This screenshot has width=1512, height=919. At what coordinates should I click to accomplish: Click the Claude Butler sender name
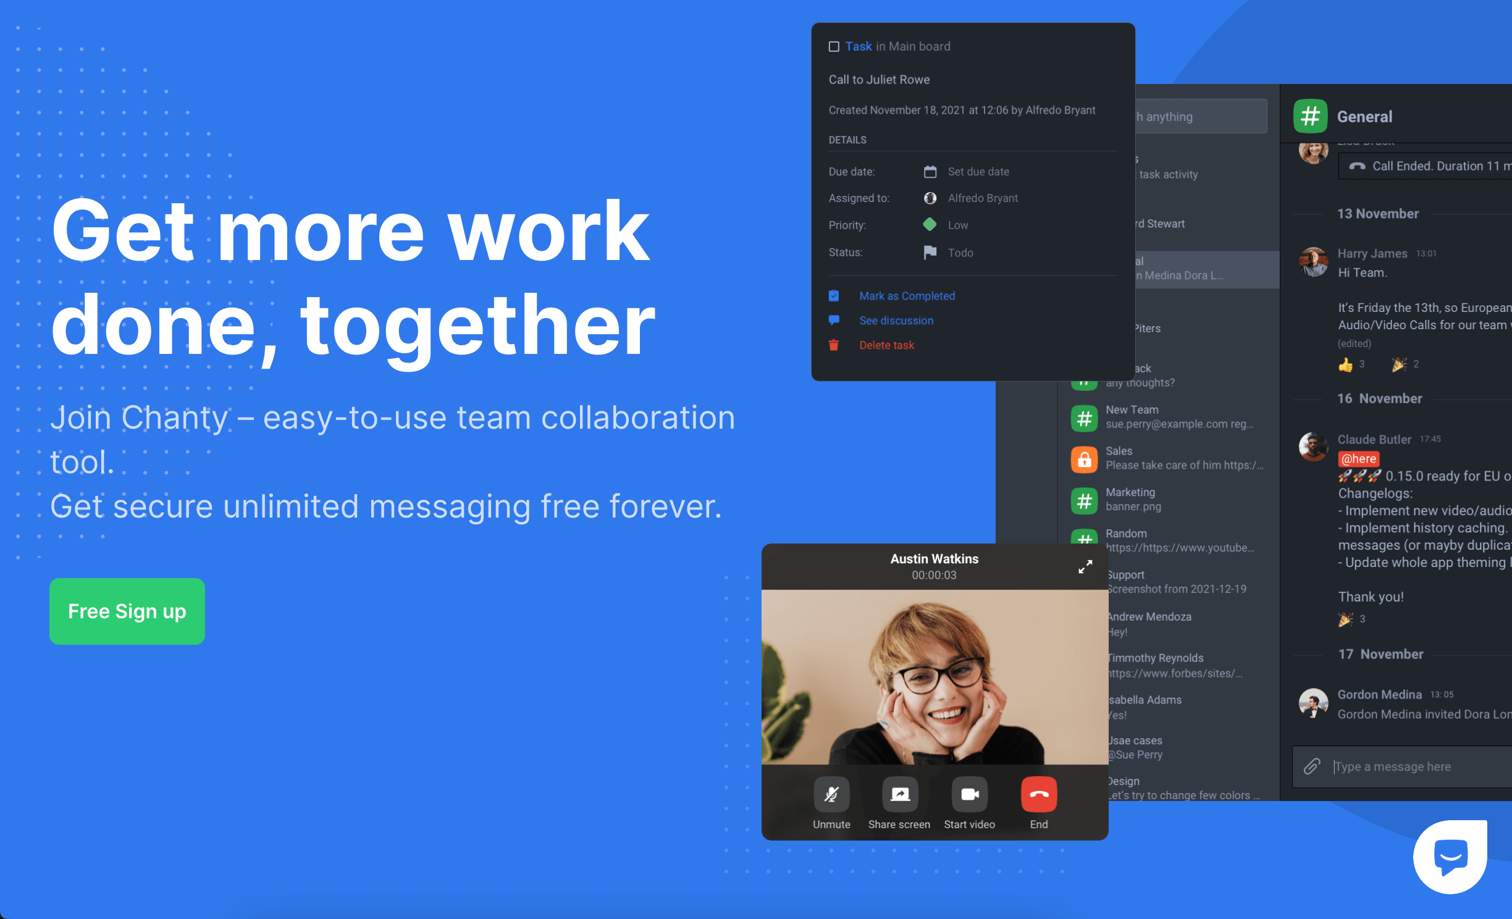pos(1374,439)
